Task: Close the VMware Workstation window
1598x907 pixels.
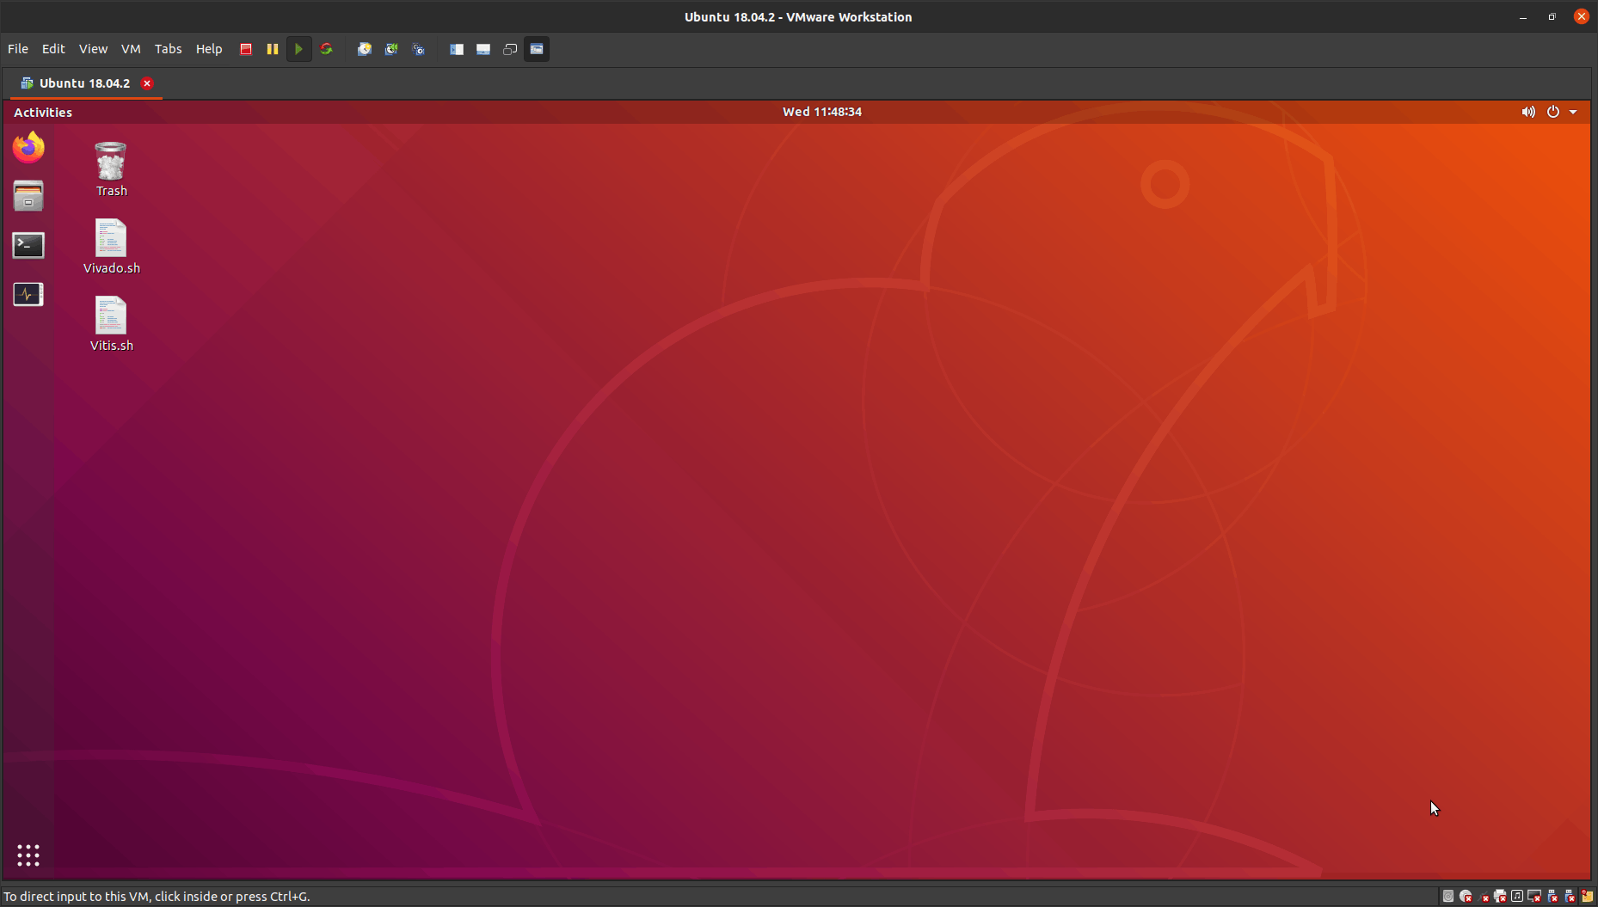Action: [1582, 16]
